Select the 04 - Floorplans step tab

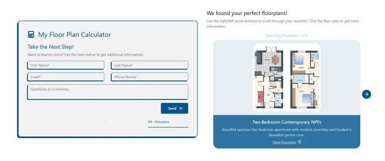tap(168, 123)
